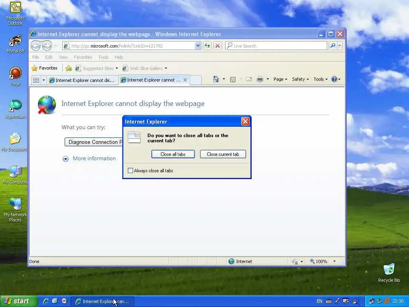Select the MyPal 68 desktop icon
The image size is (409, 307).
click(16, 44)
